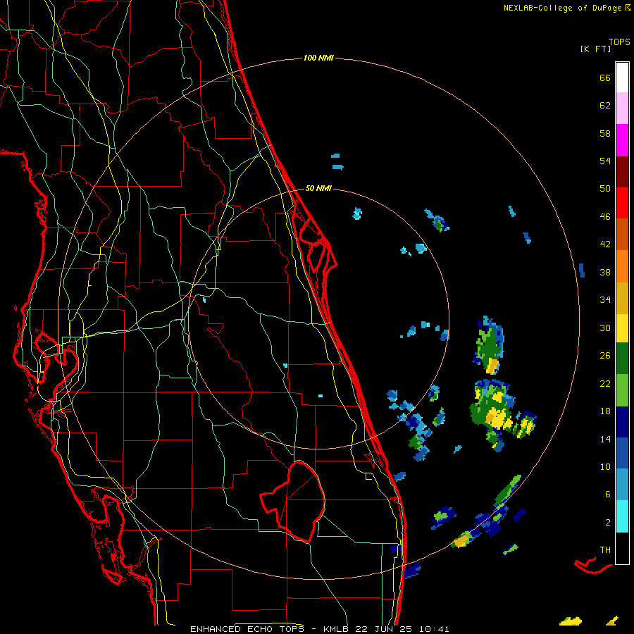
Task: Click the "18" legend value
Action: click(x=605, y=411)
